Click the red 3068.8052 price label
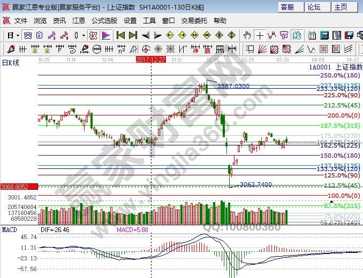363x278 pixels. pyautogui.click(x=19, y=187)
